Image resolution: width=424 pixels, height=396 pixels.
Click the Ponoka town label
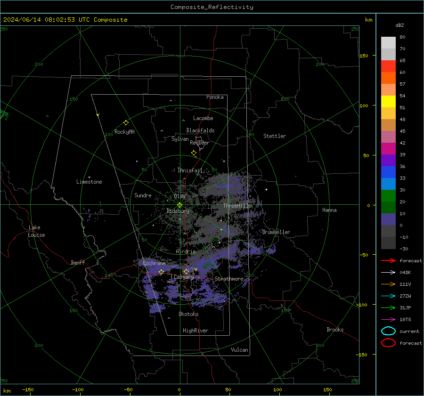point(215,97)
